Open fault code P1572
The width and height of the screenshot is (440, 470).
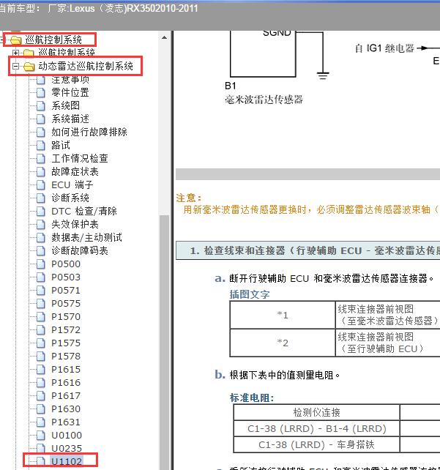66,329
